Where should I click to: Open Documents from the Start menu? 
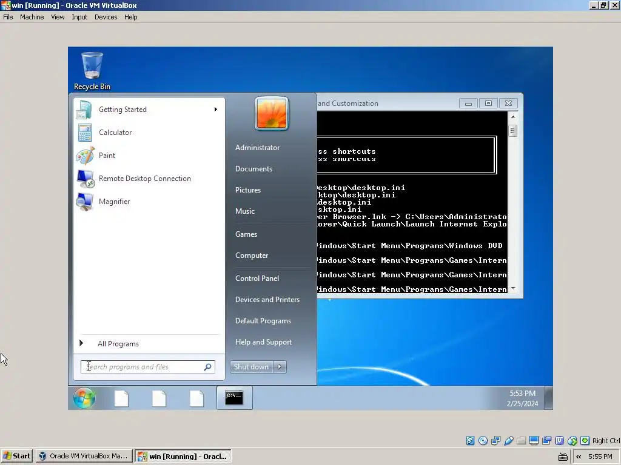[254, 169]
